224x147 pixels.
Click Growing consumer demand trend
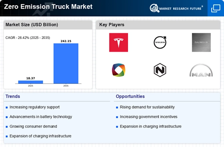click(33, 127)
